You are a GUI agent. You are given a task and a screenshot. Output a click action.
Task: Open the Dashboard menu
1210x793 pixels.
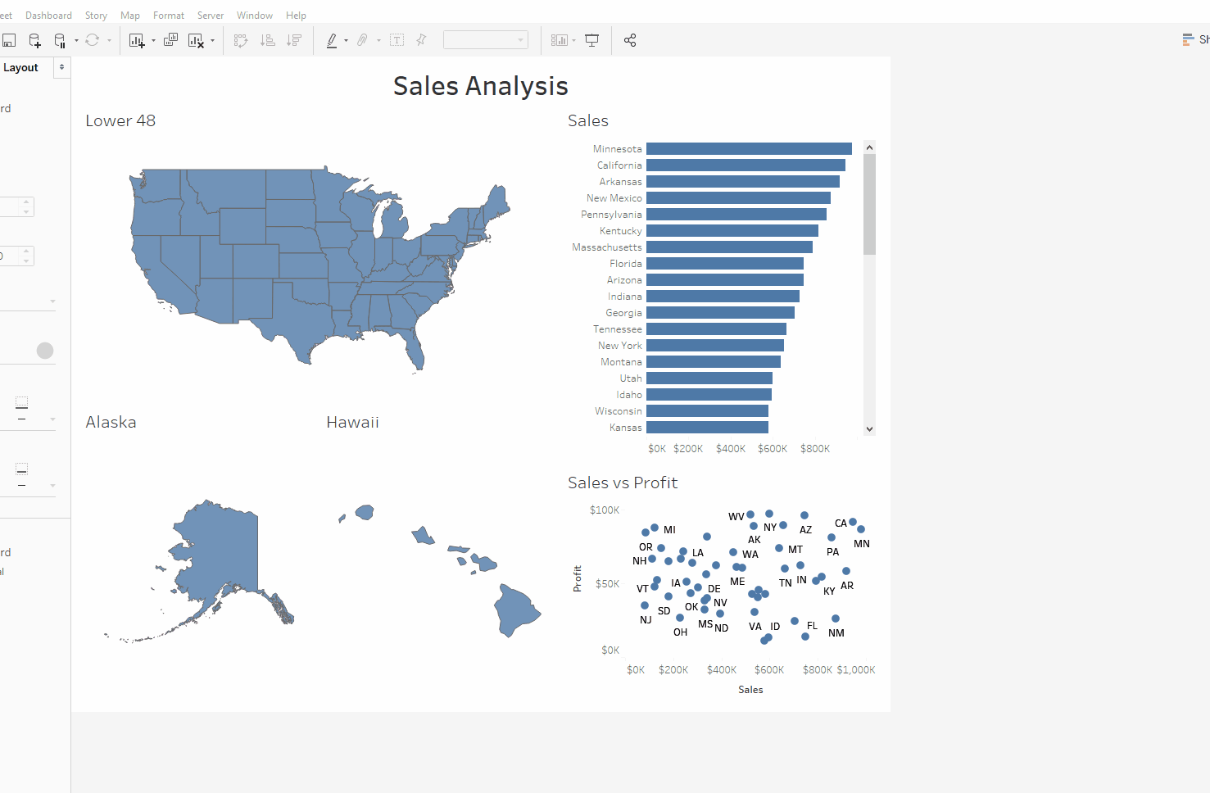[x=48, y=15]
